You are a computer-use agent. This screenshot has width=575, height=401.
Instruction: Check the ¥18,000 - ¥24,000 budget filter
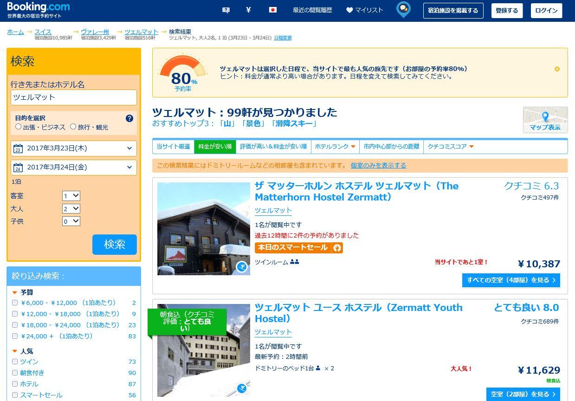15,325
